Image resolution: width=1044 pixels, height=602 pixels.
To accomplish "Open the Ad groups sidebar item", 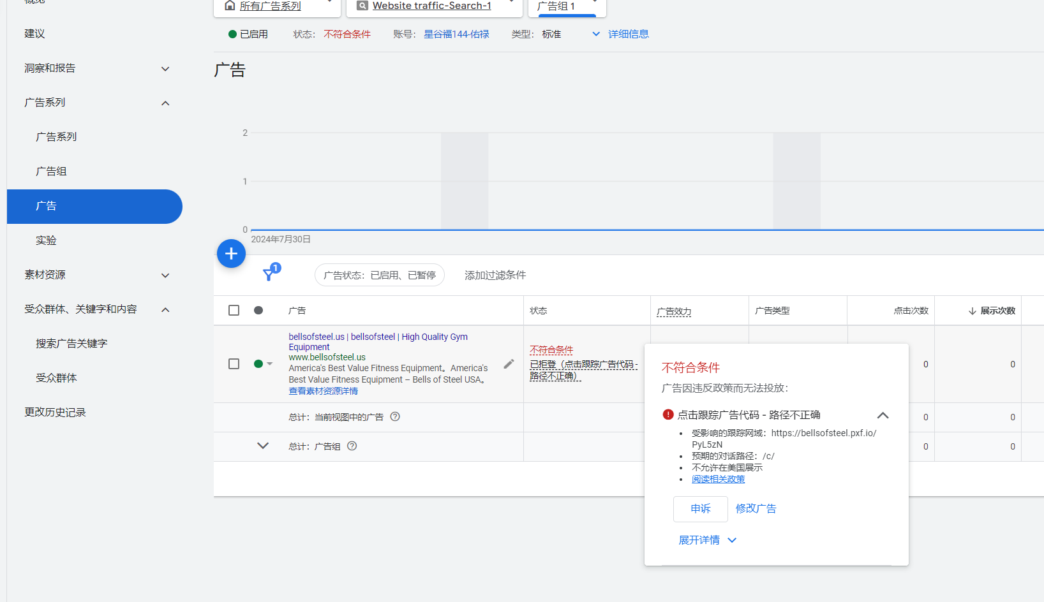I will click(52, 172).
